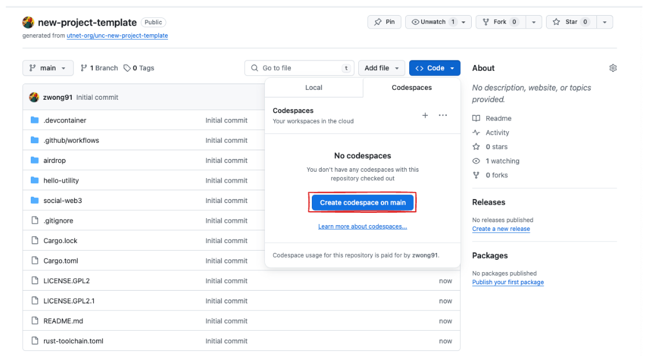Click the README.md file icon

click(x=35, y=321)
